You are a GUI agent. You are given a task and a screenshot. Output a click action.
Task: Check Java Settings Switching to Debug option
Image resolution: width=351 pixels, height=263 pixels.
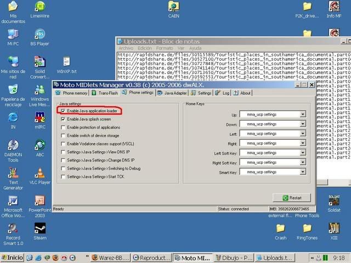63,169
